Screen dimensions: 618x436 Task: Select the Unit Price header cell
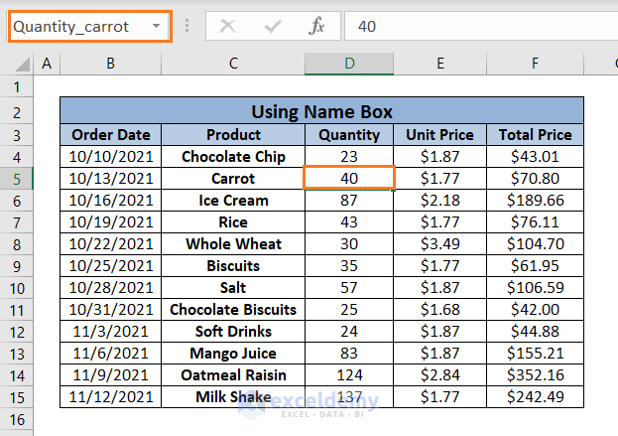(440, 135)
